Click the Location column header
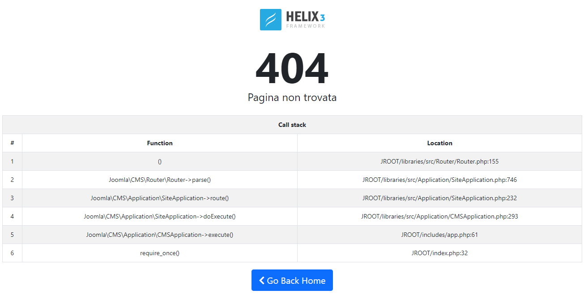Image resolution: width=588 pixels, height=307 pixels. (439, 143)
